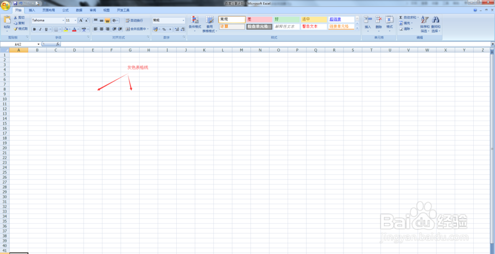This screenshot has width=495, height=254.
Task: Open Find & Select 查找和选择 menu
Action: (436, 24)
